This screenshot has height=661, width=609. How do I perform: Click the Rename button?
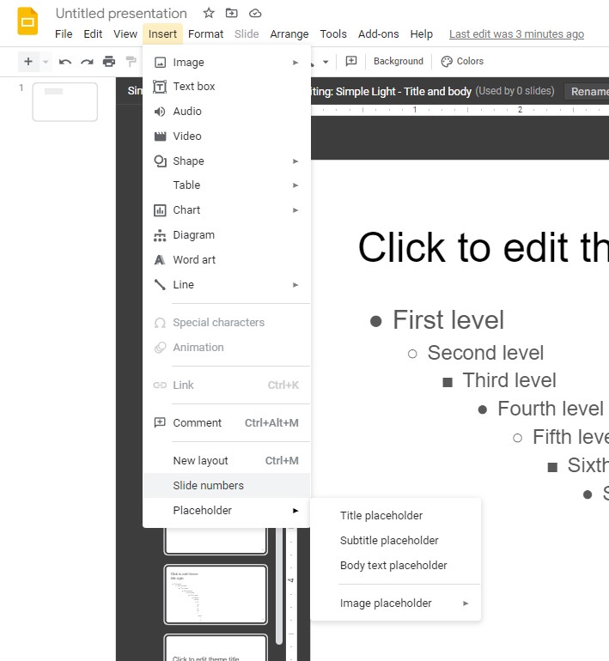click(x=588, y=92)
